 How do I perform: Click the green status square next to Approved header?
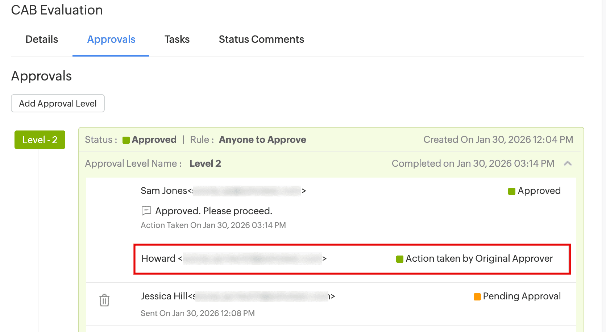coord(126,140)
